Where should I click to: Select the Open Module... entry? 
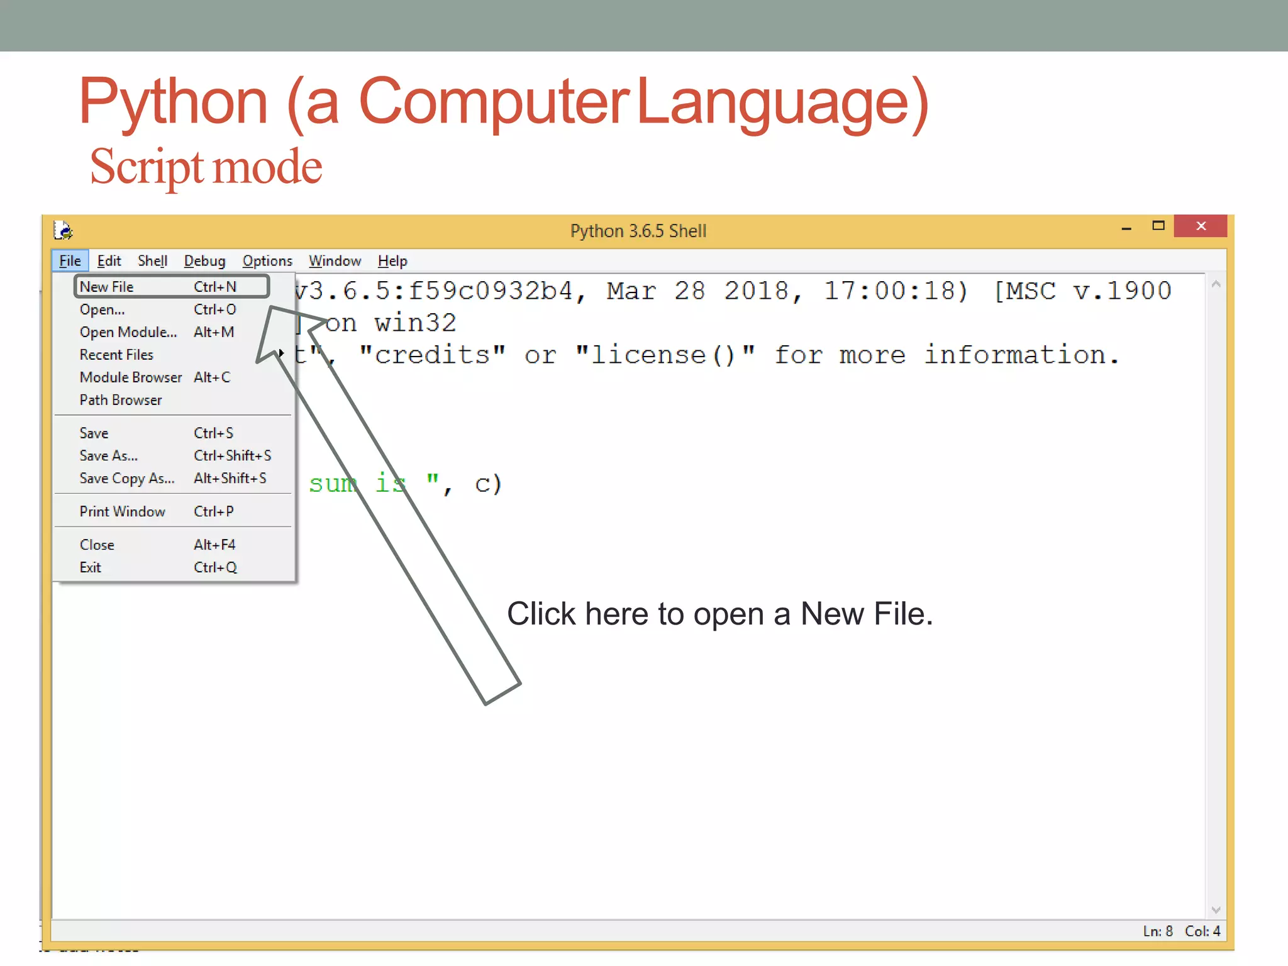click(172, 332)
